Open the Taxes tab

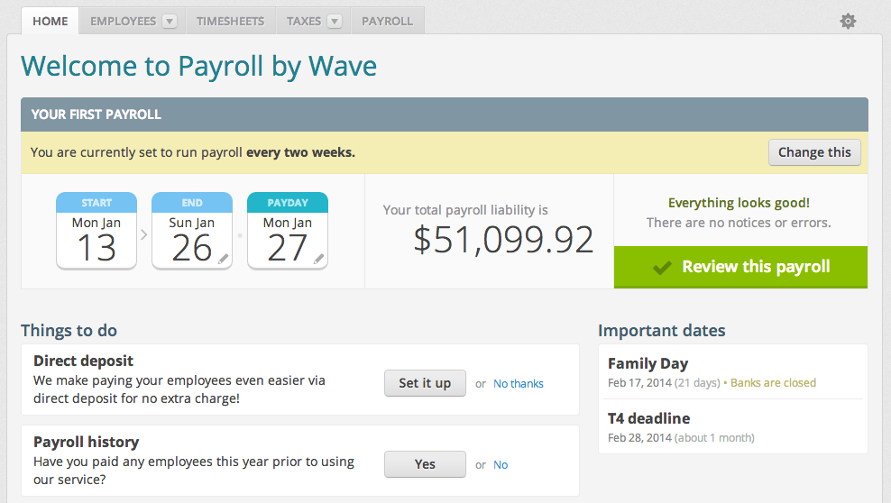304,21
